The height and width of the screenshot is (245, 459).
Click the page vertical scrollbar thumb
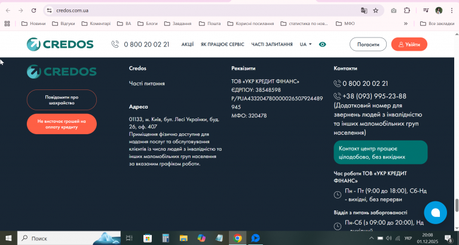click(x=457, y=205)
